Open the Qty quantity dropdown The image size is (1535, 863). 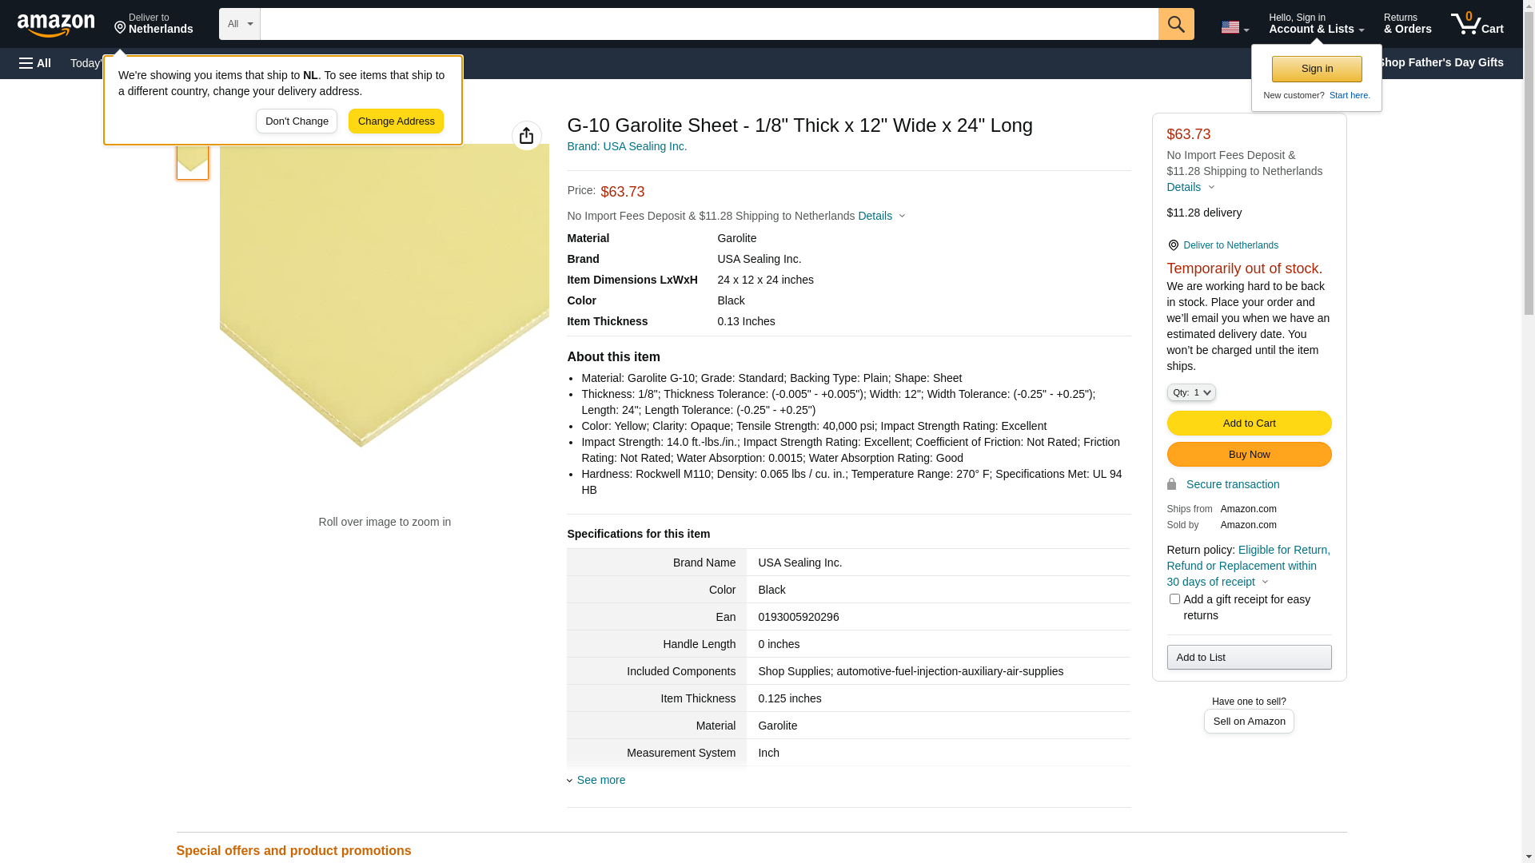tap(1190, 392)
